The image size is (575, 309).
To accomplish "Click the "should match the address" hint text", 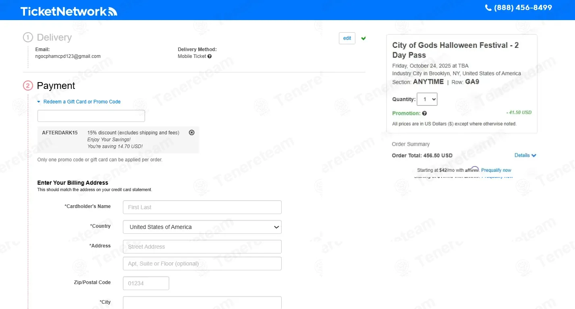I will coord(95,190).
